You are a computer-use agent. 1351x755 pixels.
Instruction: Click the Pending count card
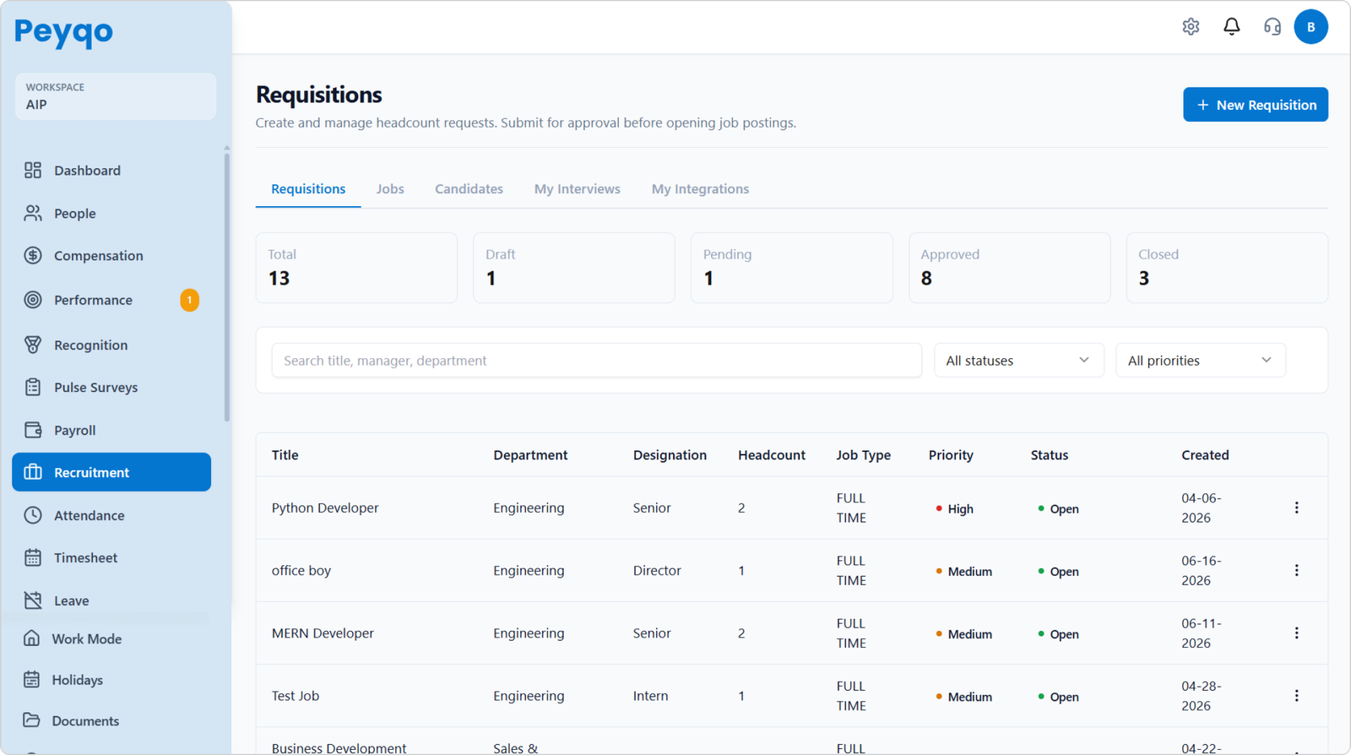coord(791,268)
